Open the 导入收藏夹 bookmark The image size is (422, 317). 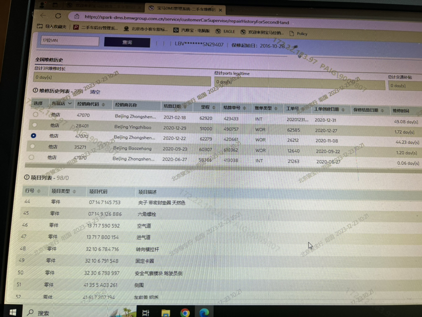(52, 26)
